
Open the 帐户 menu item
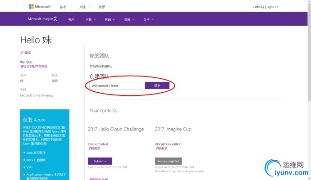pyautogui.click(x=71, y=20)
